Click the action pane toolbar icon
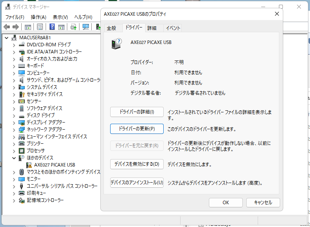 (61, 27)
